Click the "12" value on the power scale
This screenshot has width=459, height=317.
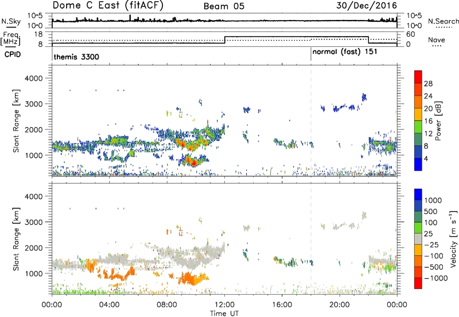(x=428, y=134)
